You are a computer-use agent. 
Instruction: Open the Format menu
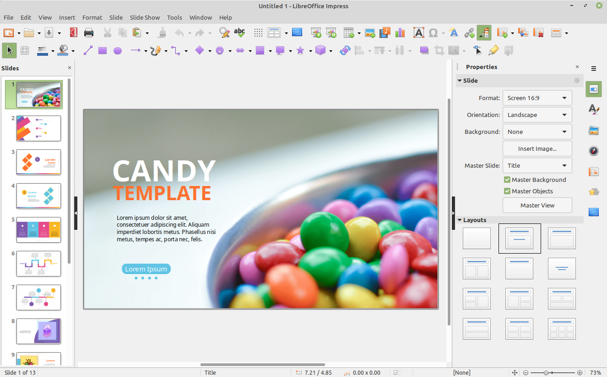click(x=92, y=17)
